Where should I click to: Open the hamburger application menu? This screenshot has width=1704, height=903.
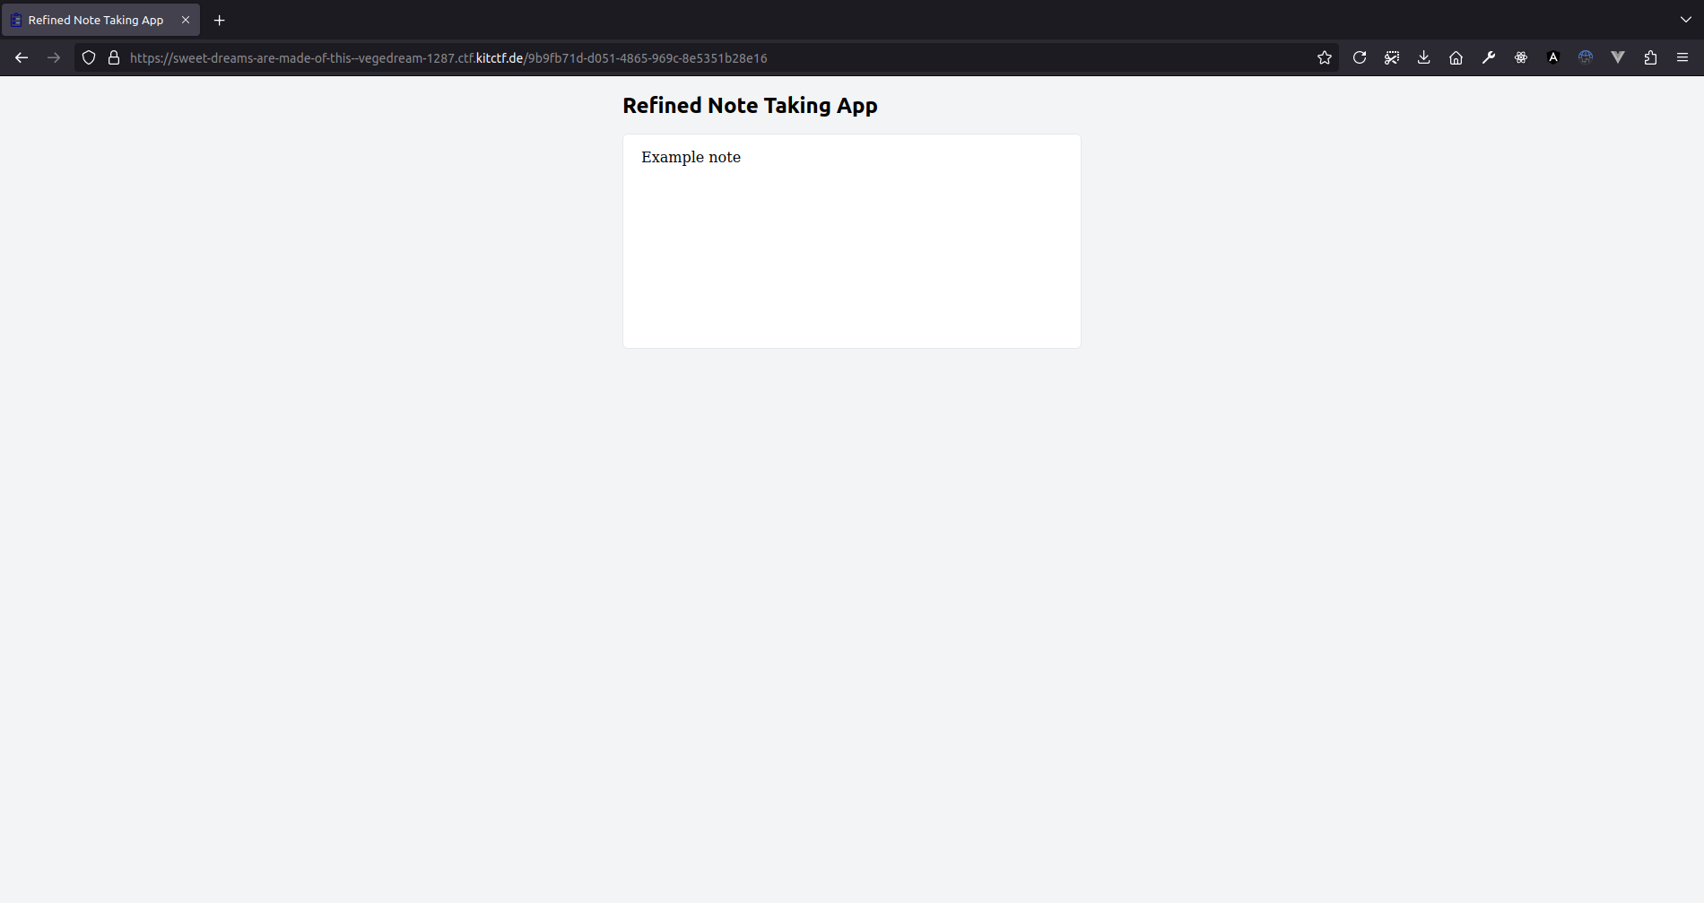1682,56
